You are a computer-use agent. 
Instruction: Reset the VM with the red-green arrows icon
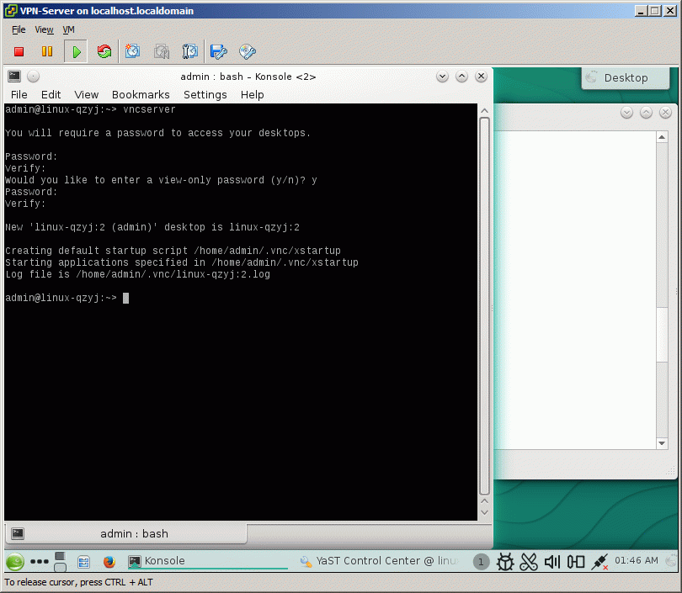(104, 51)
